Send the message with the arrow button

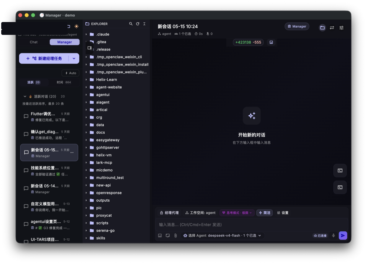343,236
